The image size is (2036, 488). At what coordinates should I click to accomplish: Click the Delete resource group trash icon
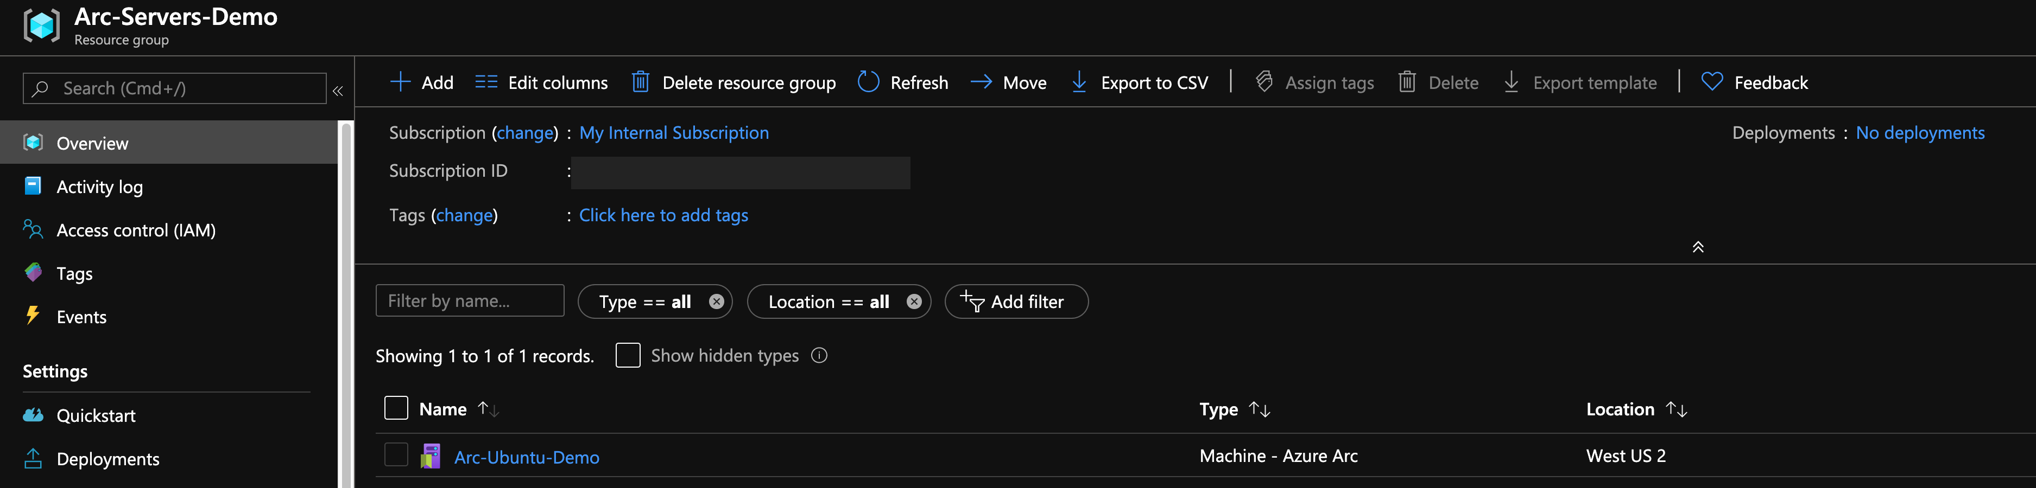(x=640, y=82)
